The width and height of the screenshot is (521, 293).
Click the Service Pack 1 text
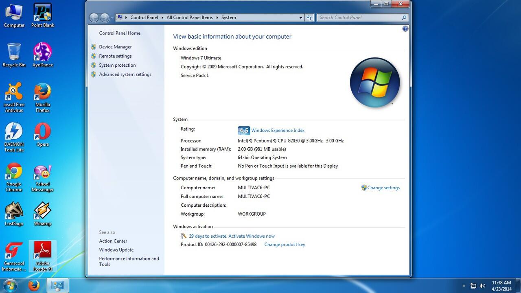pyautogui.click(x=195, y=76)
